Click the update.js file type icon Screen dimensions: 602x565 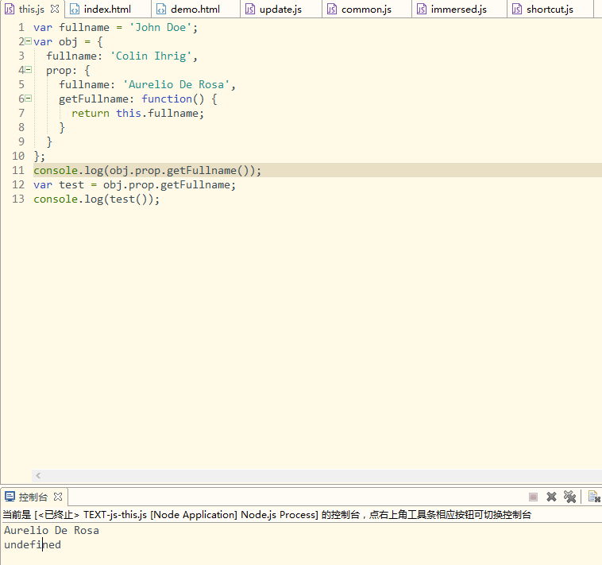pyautogui.click(x=250, y=9)
